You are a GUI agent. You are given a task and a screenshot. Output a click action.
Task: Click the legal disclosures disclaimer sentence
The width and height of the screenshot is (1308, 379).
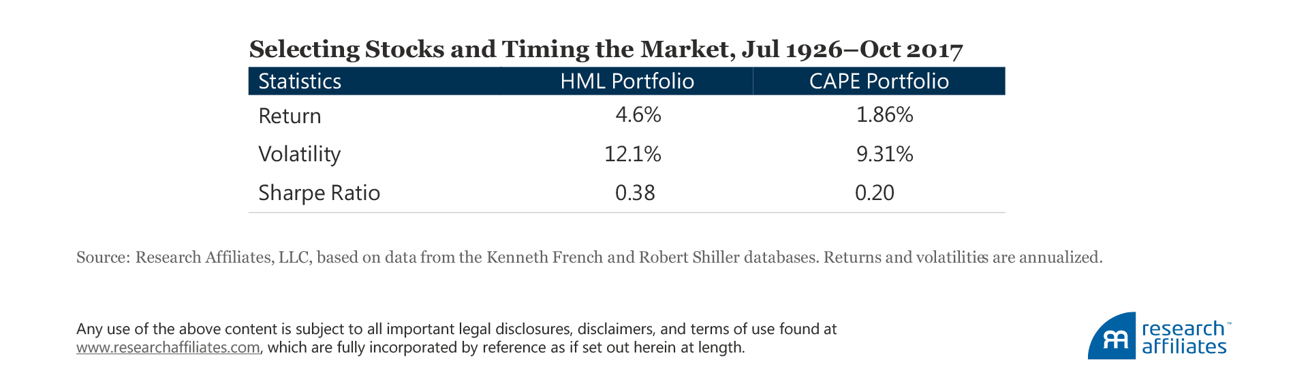click(456, 329)
